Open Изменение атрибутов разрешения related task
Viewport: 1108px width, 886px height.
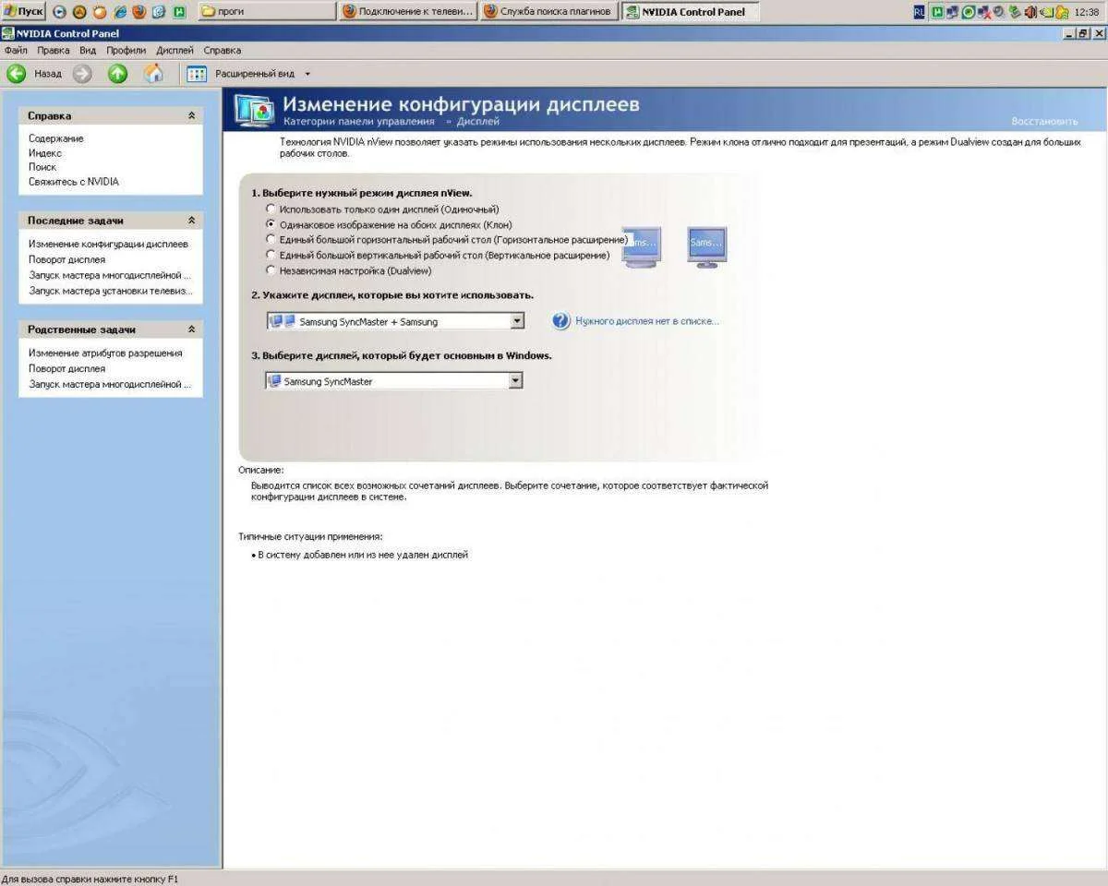tap(105, 353)
